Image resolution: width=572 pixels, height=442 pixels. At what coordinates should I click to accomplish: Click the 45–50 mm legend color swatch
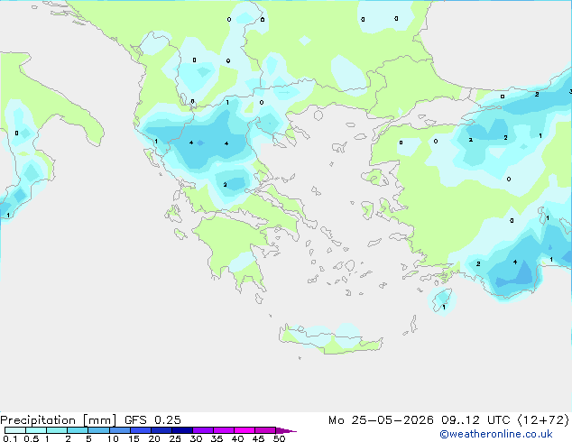265,430
